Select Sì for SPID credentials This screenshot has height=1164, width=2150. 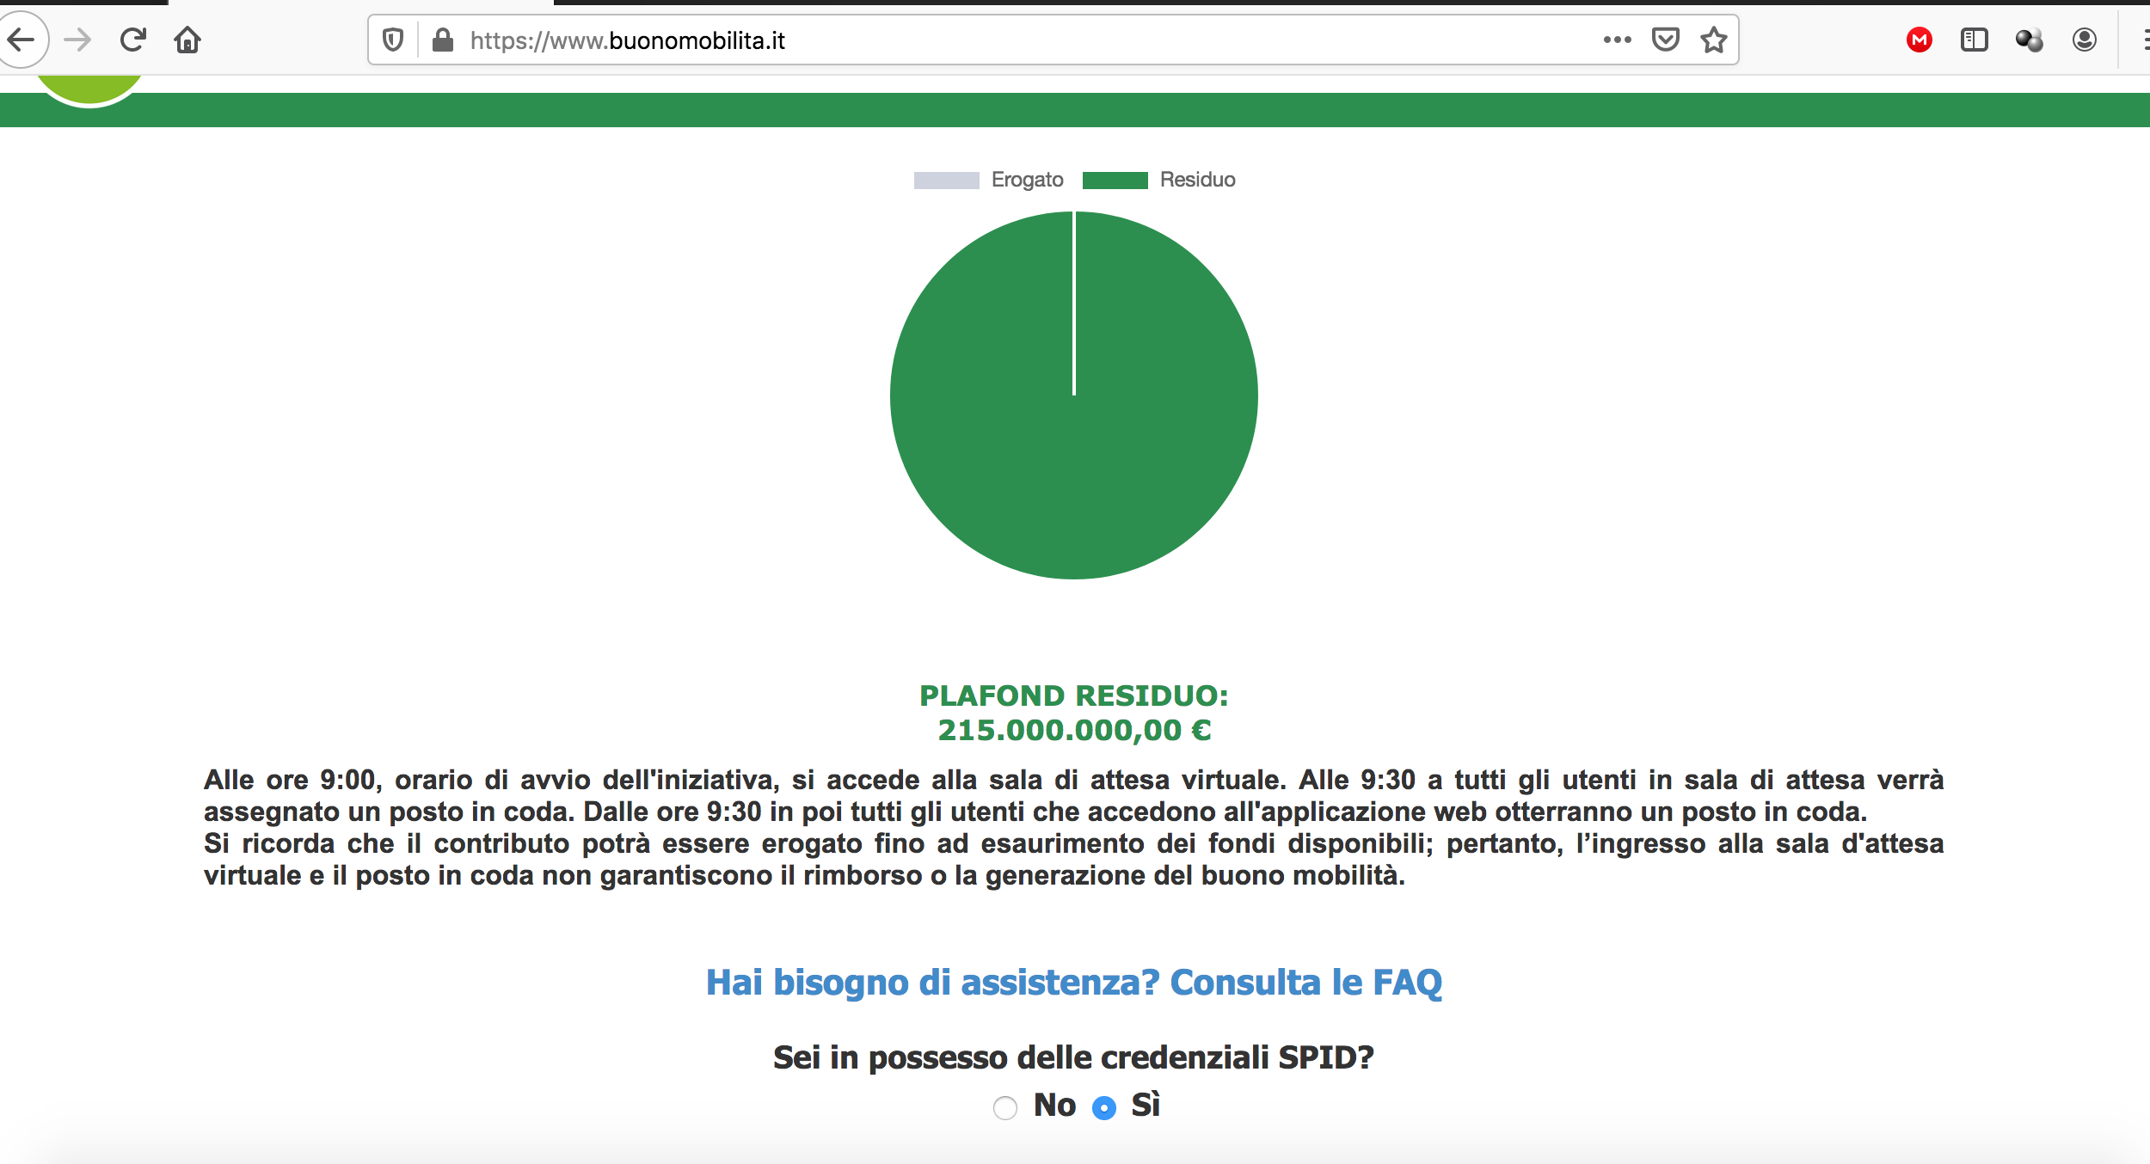pos(1104,1107)
